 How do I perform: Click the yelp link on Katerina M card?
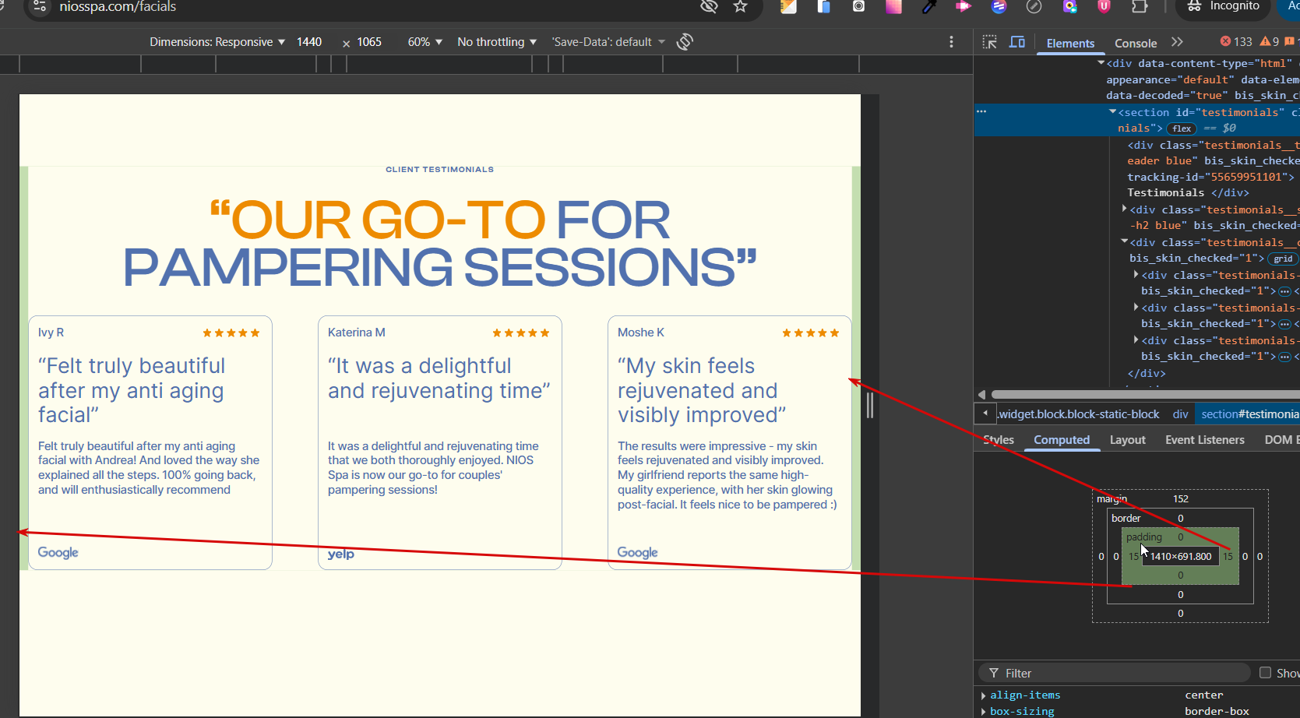click(x=341, y=554)
